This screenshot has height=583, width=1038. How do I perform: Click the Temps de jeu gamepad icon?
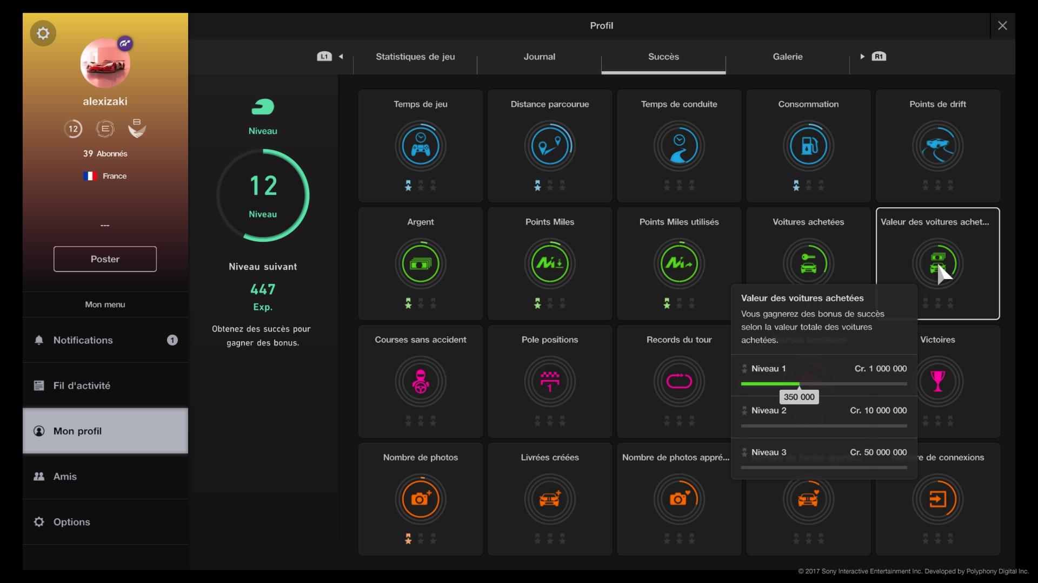(x=421, y=146)
